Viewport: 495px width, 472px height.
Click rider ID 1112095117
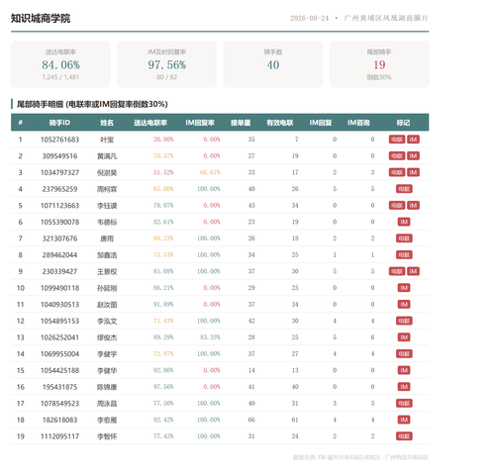(59, 436)
